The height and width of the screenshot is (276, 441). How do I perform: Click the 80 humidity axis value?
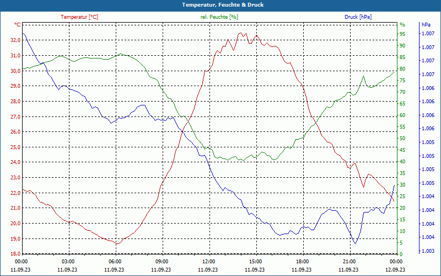(402, 68)
